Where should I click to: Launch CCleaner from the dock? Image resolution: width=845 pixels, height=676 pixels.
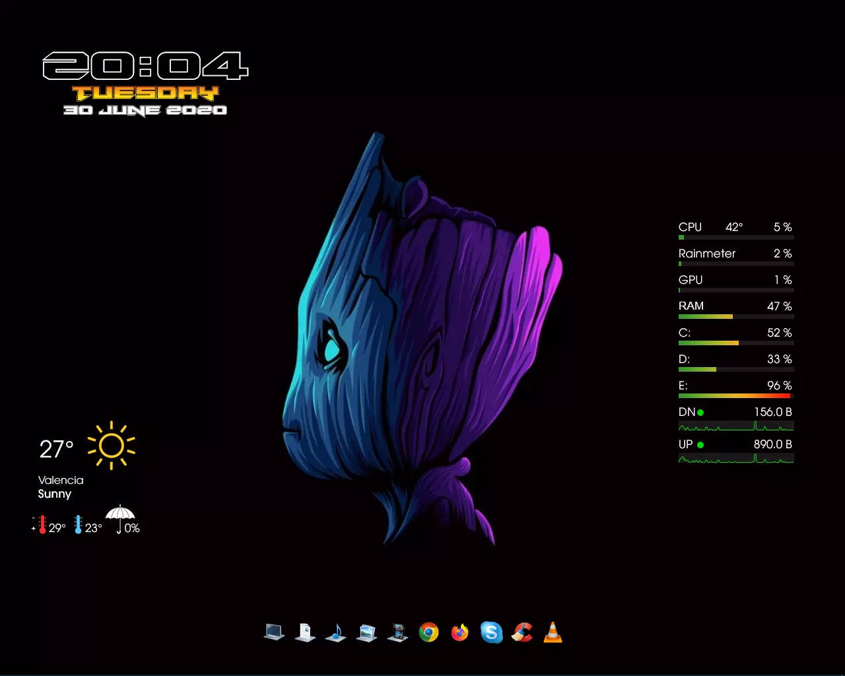(522, 632)
